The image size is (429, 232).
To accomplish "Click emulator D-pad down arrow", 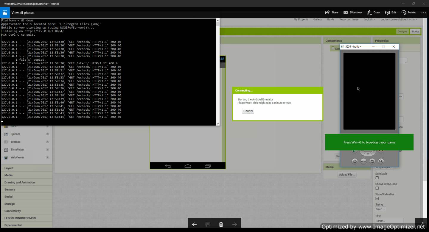I will 368,154.
